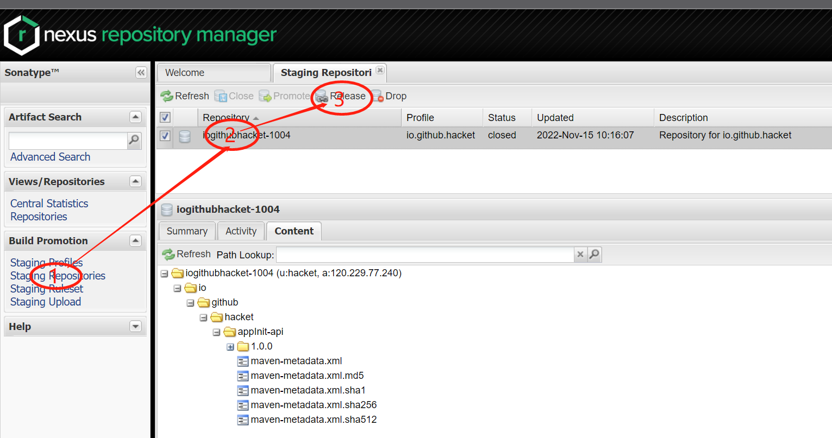Open the Staging Upload link
This screenshot has height=438, width=832.
pyautogui.click(x=46, y=302)
